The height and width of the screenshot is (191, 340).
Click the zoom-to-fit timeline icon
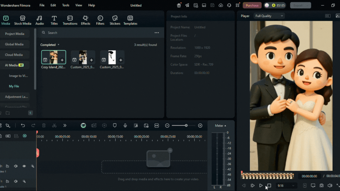(156, 126)
